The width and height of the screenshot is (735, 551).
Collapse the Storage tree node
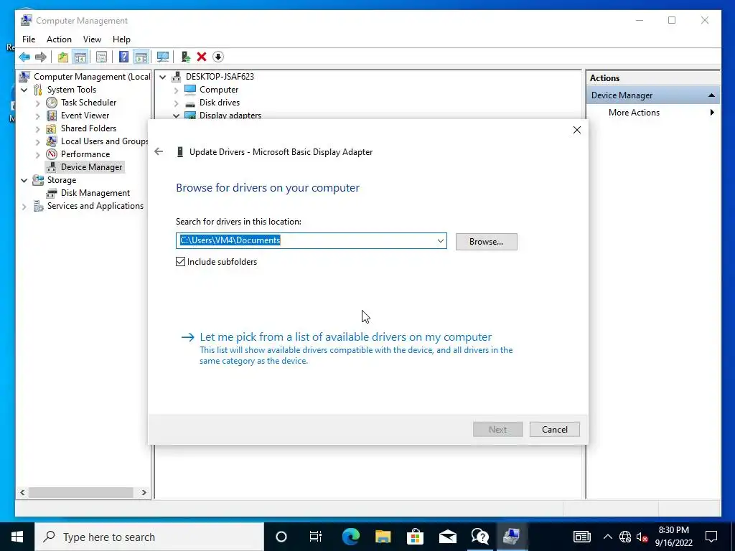[24, 180]
